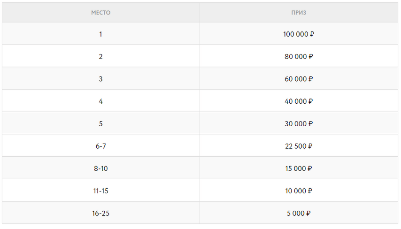Select the 5 000 ₽ prize cell
401x229 pixels.
coord(299,213)
